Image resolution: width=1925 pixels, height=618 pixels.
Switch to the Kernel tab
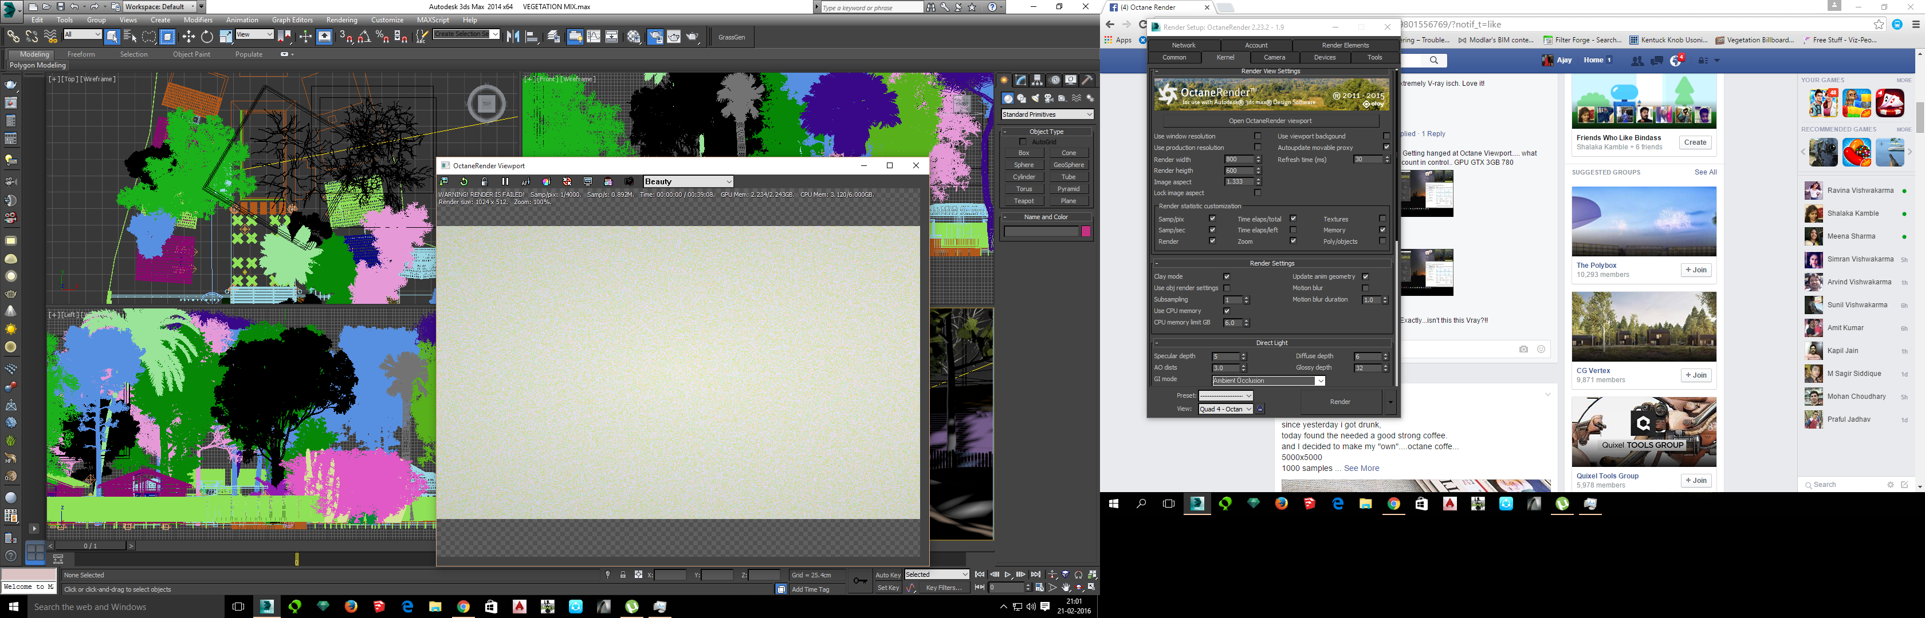(1225, 57)
